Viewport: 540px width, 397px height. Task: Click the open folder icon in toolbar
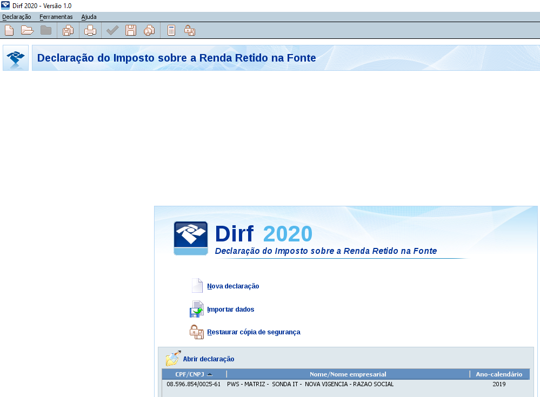[x=27, y=31]
